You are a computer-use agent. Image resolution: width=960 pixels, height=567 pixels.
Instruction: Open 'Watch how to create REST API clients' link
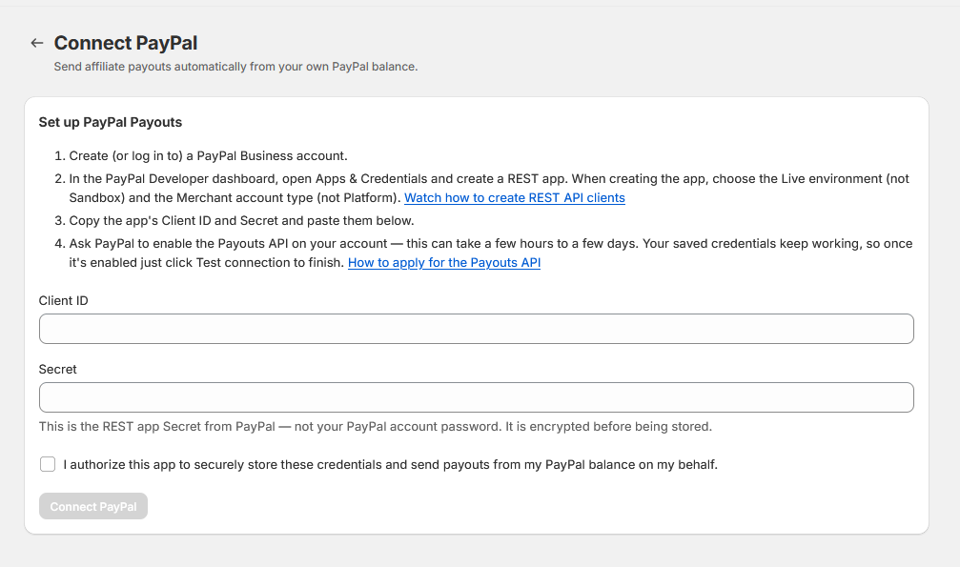pyautogui.click(x=514, y=198)
